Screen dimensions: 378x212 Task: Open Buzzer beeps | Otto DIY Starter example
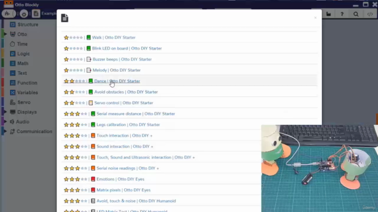122,59
